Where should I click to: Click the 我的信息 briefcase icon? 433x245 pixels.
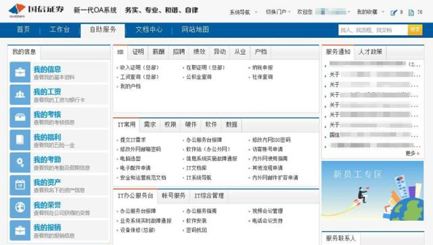click(20, 72)
